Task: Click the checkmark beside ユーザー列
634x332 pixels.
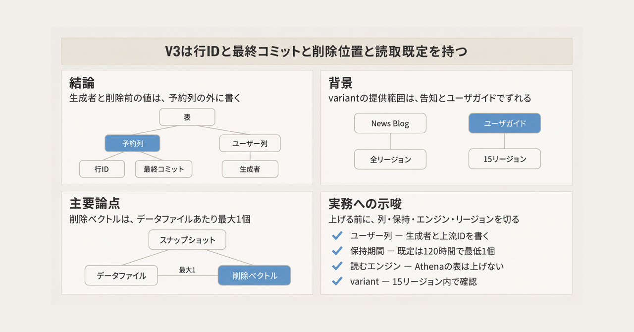Action: tap(337, 235)
